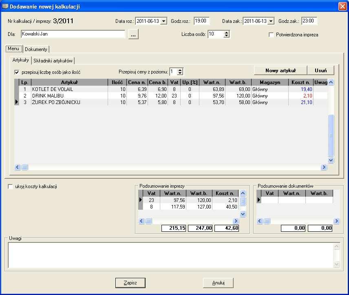Click Podsumowanie imprezy scroll left arrow
Screen dimensions: 349x295
tap(141, 221)
